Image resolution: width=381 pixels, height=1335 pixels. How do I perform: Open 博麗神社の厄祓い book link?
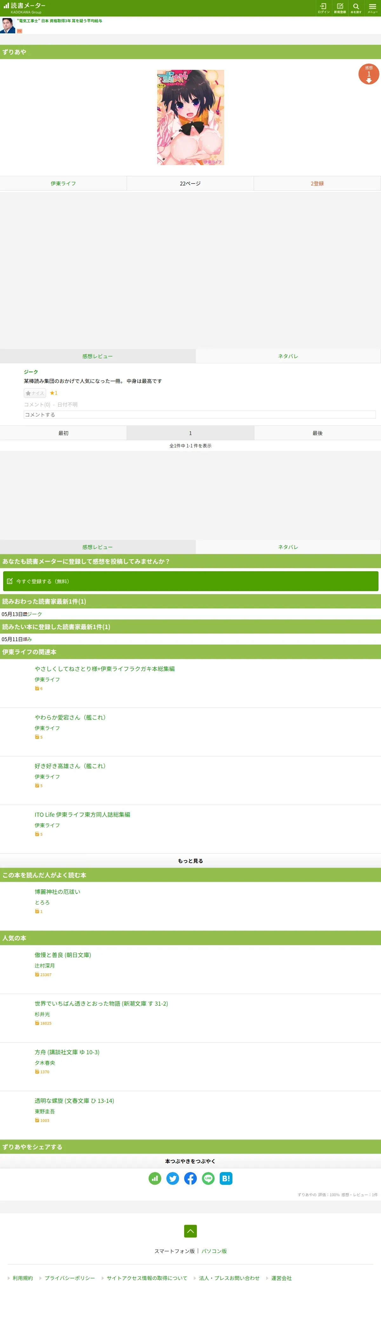tap(57, 892)
